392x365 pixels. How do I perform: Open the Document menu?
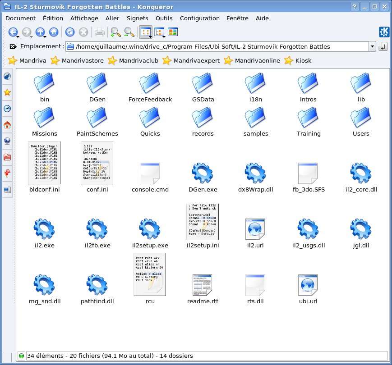coord(20,18)
